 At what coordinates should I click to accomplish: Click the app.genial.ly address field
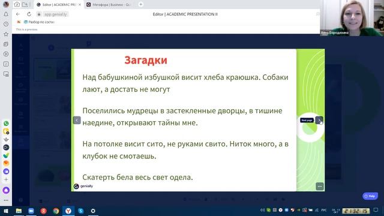point(55,14)
